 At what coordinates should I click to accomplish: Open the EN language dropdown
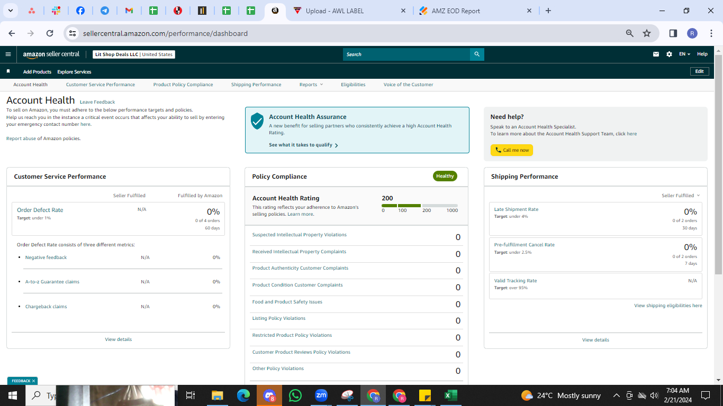click(685, 54)
